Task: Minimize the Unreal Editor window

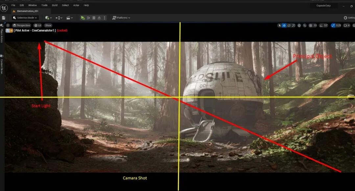Action: point(343,6)
